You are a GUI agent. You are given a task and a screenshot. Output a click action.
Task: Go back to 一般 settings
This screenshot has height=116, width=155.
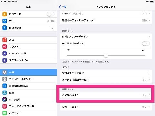pos(63,7)
